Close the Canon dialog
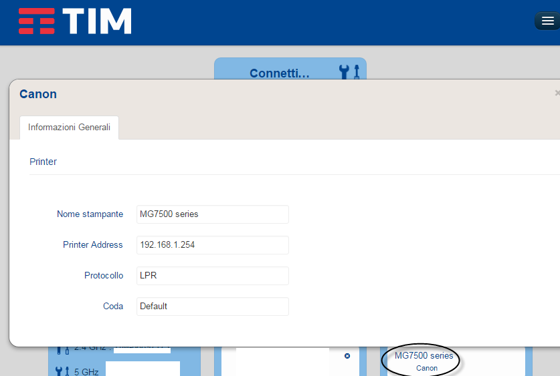The height and width of the screenshot is (376, 560). click(x=557, y=93)
